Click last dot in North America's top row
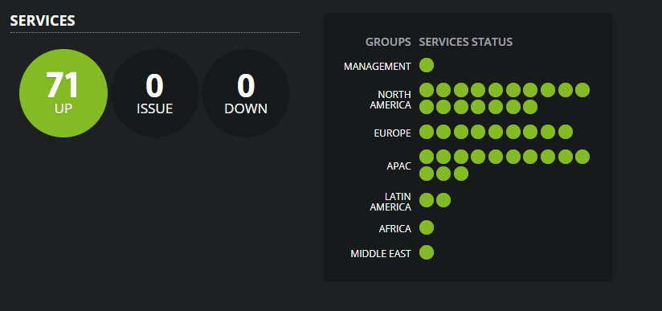 582,90
